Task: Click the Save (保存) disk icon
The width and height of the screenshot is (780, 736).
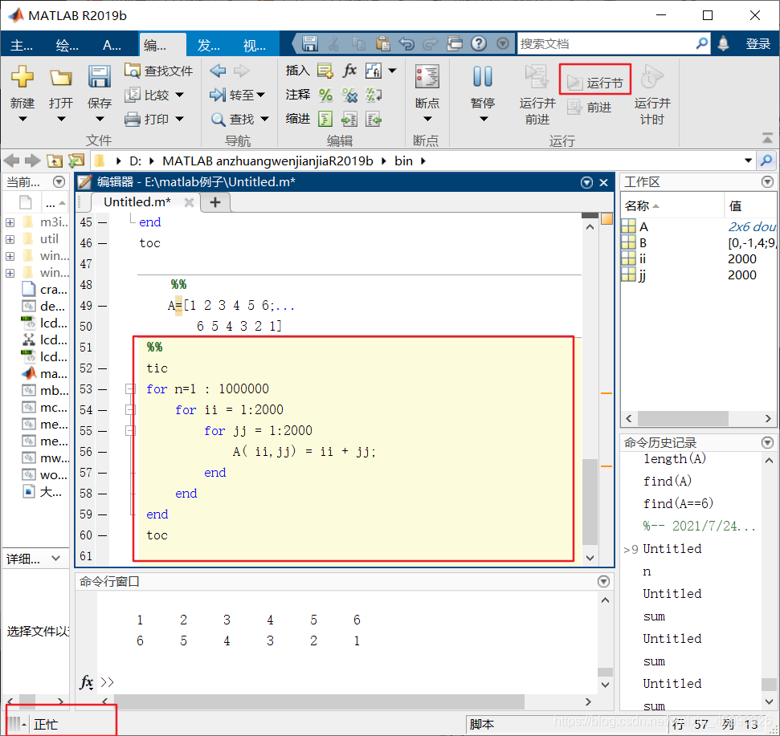Action: 100,76
